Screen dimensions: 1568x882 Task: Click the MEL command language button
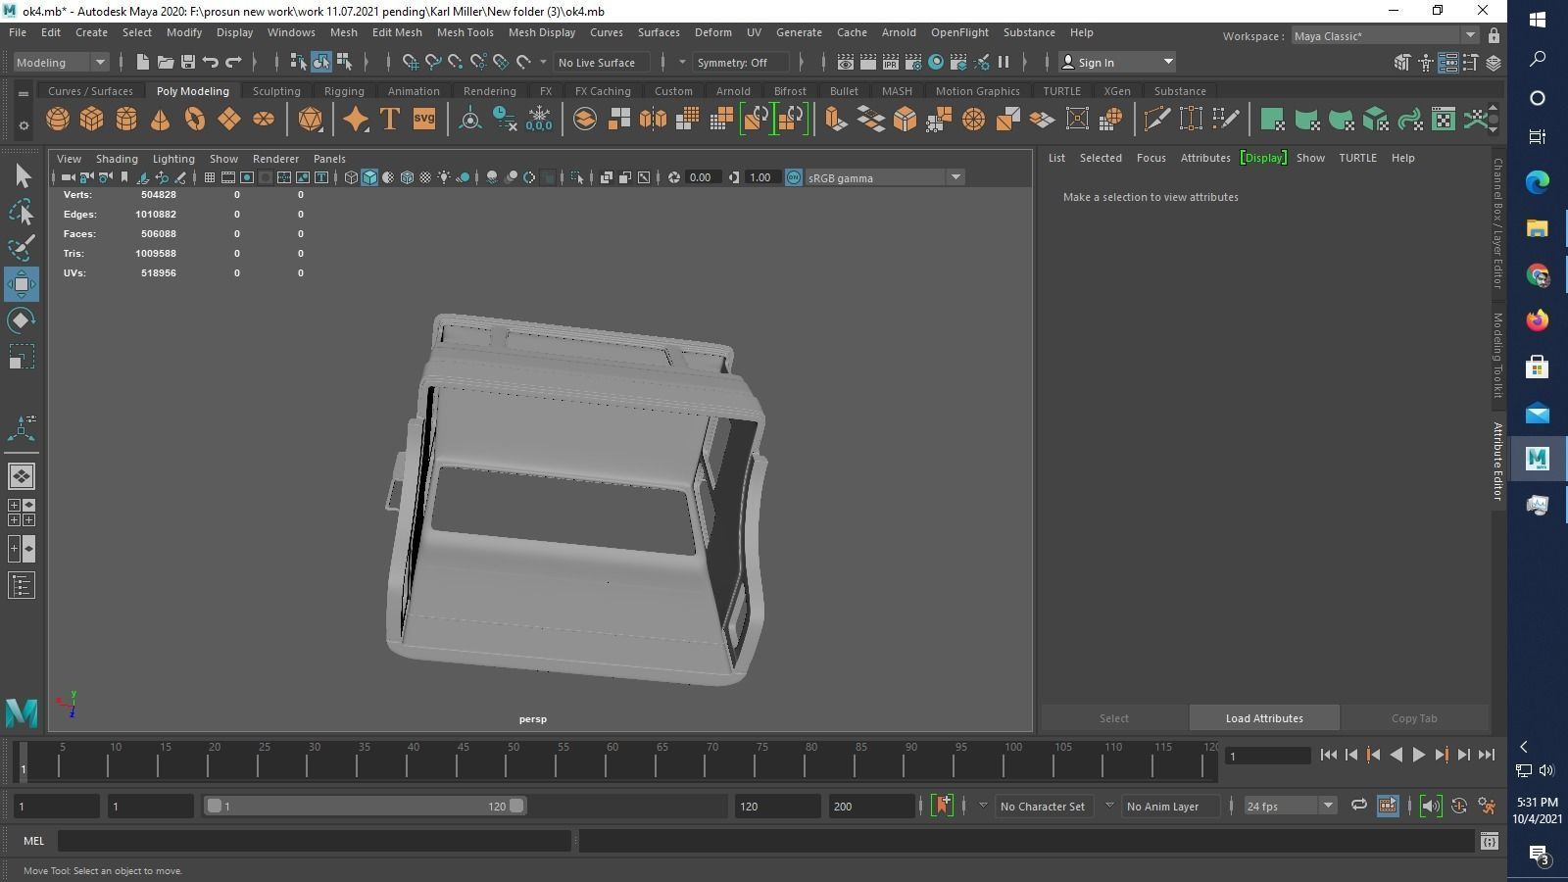pos(33,841)
